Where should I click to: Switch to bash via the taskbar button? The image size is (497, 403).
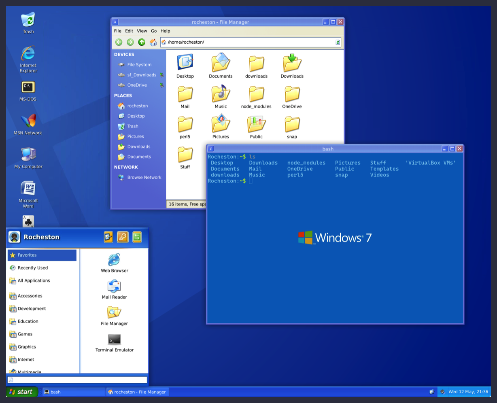click(74, 392)
